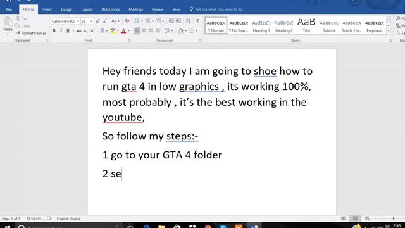Select Print Layout view
This screenshot has height=228, width=405.
[355, 218]
